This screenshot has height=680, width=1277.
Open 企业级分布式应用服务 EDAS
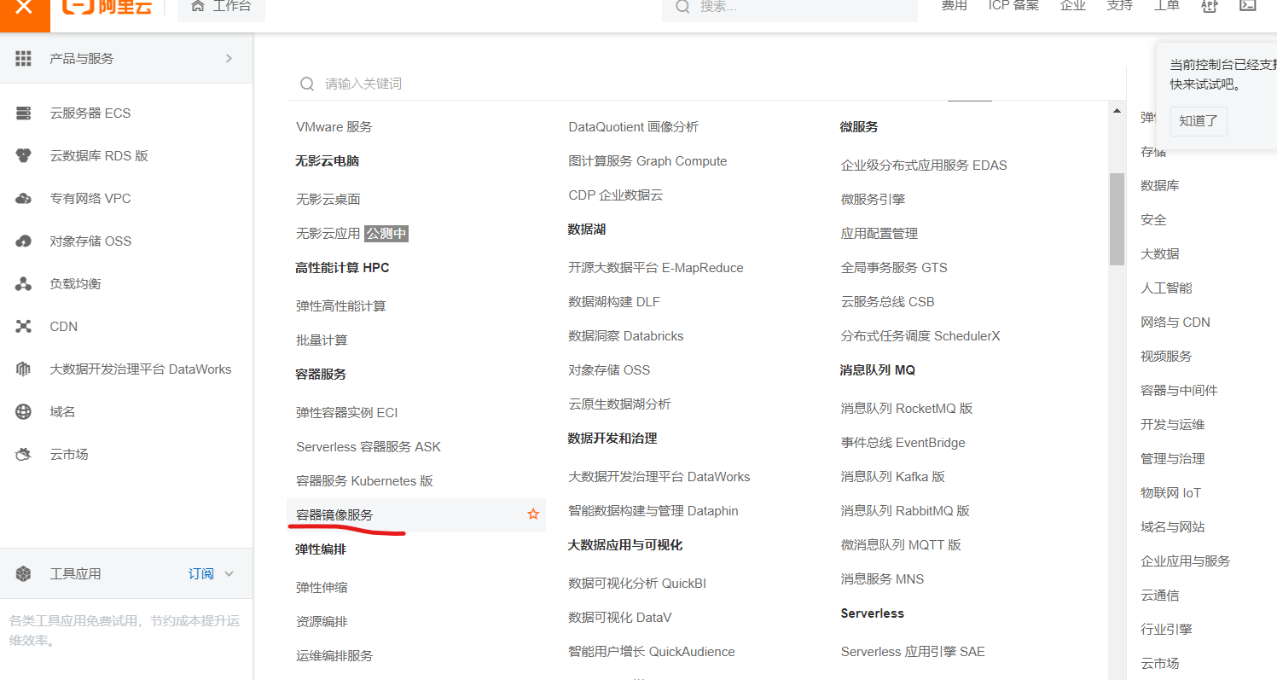(924, 166)
